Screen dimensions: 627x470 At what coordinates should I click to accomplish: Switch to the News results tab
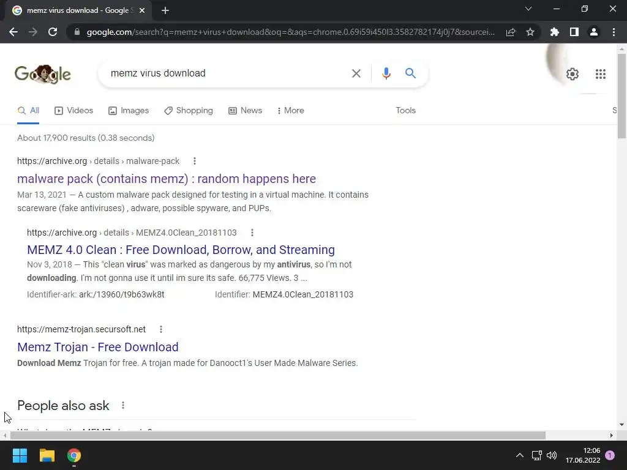pos(246,110)
